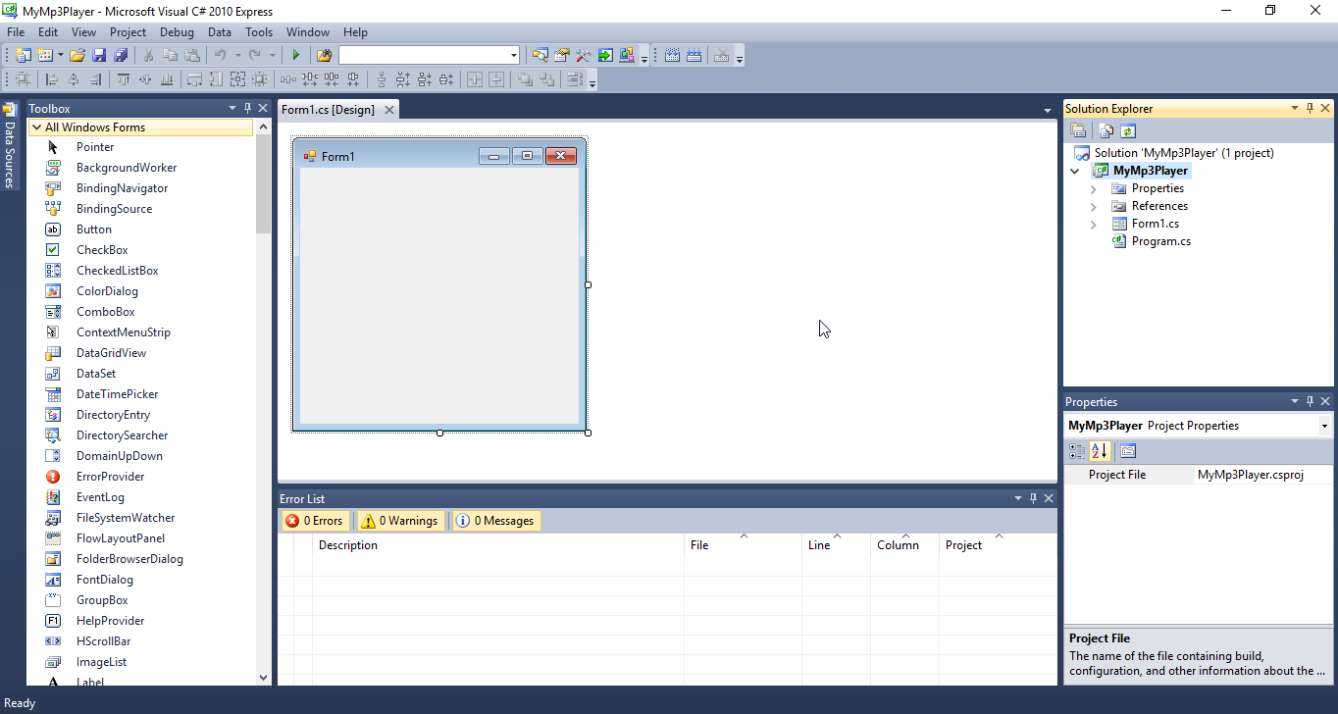Click Show All Files in Solution Explorer

(x=1106, y=130)
